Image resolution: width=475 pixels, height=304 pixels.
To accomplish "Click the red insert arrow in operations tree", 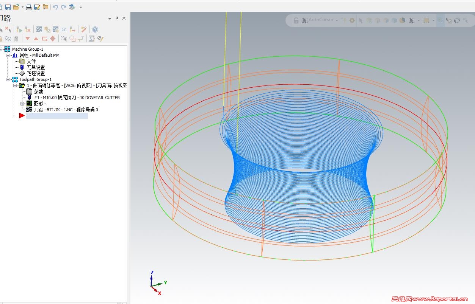I will [x=22, y=116].
